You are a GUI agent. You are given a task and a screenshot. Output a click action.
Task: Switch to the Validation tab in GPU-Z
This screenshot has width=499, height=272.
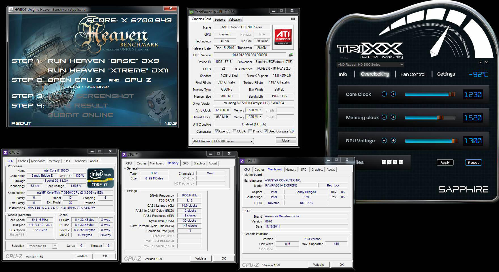point(235,20)
